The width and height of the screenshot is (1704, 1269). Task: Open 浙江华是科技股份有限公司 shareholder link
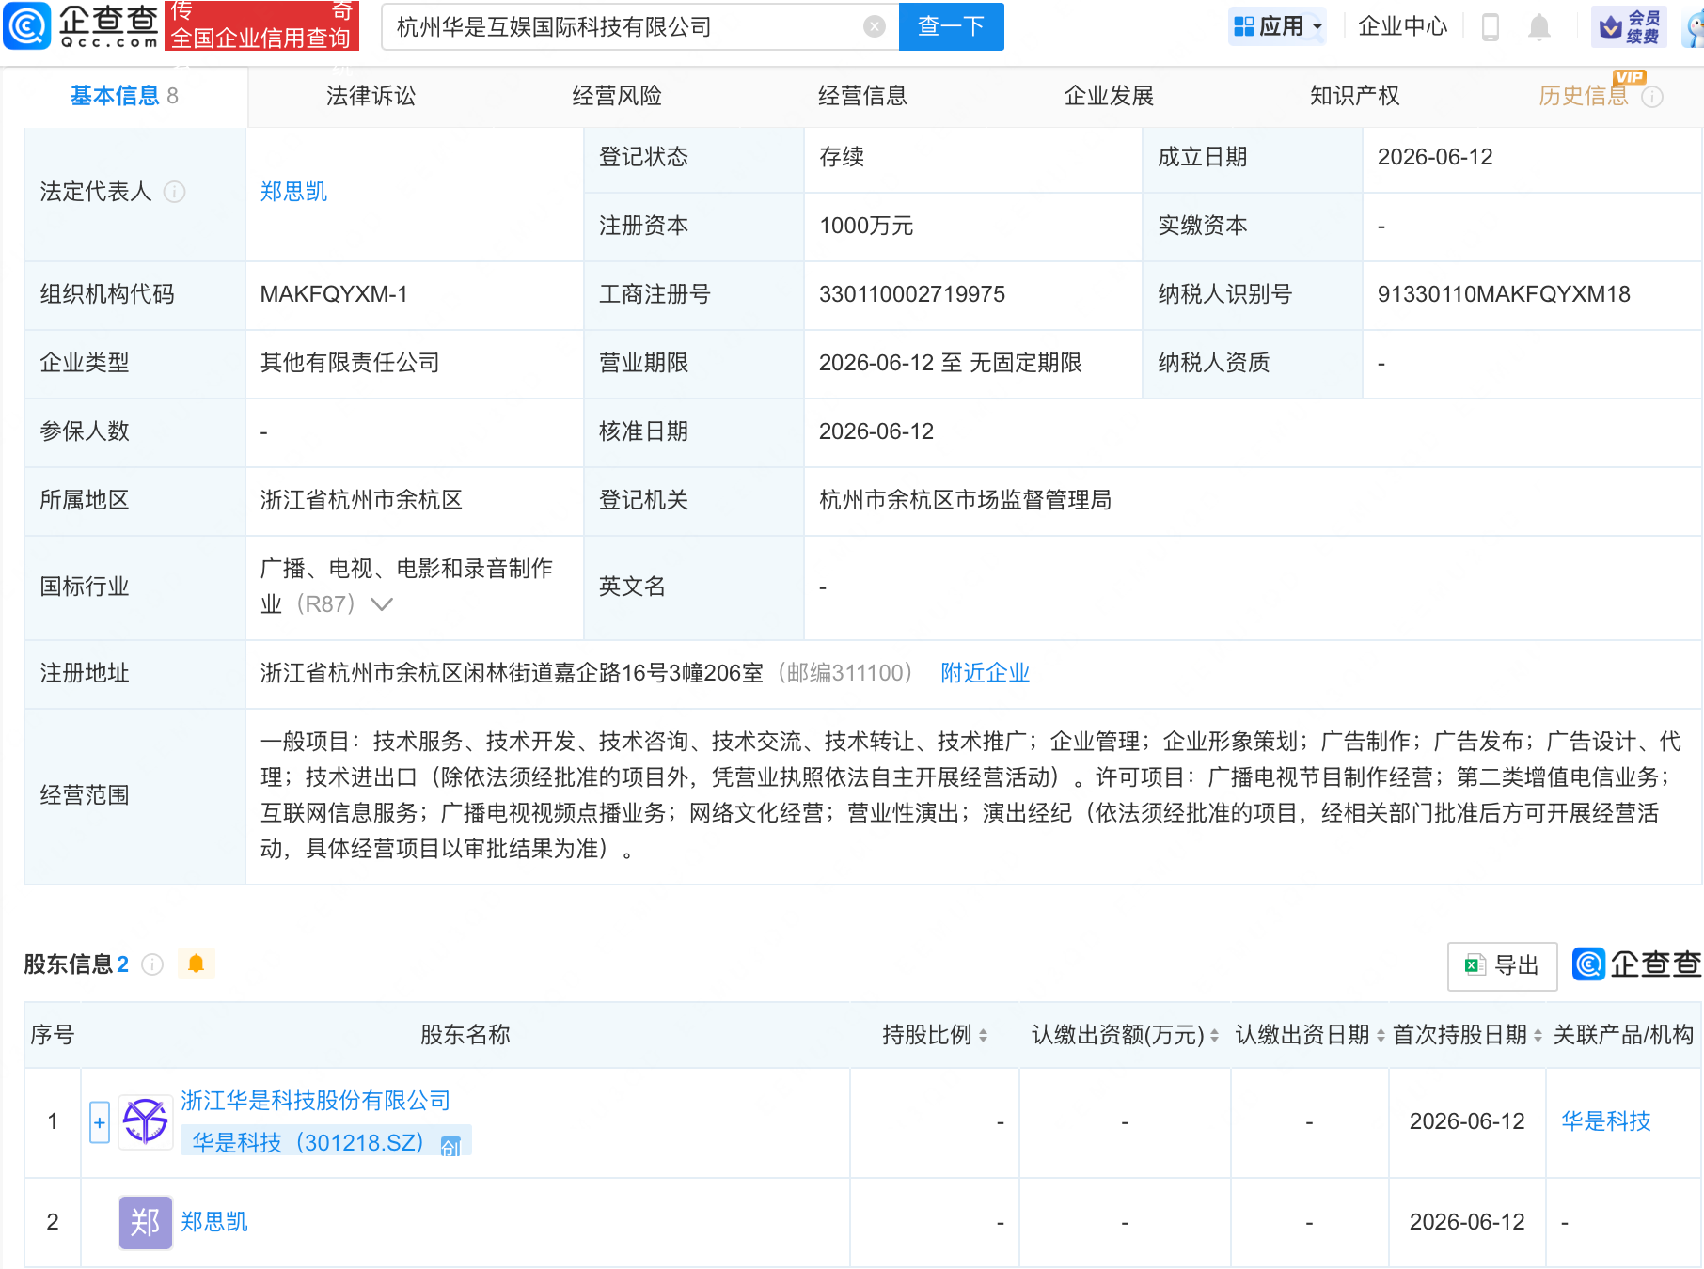(x=315, y=1101)
